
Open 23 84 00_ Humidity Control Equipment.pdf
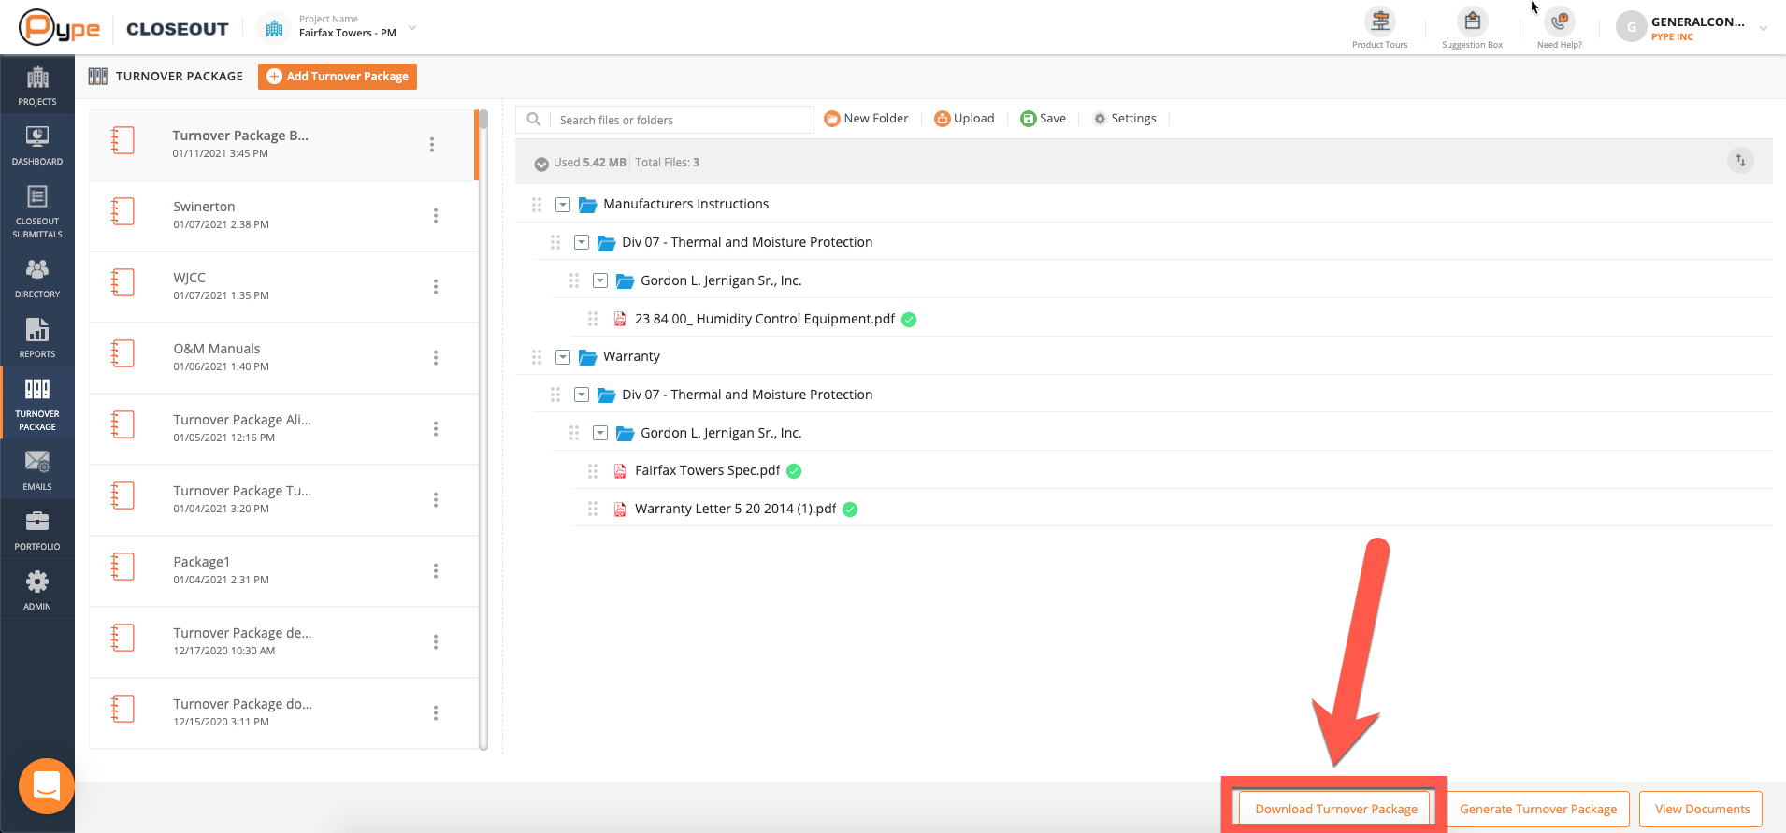point(765,319)
